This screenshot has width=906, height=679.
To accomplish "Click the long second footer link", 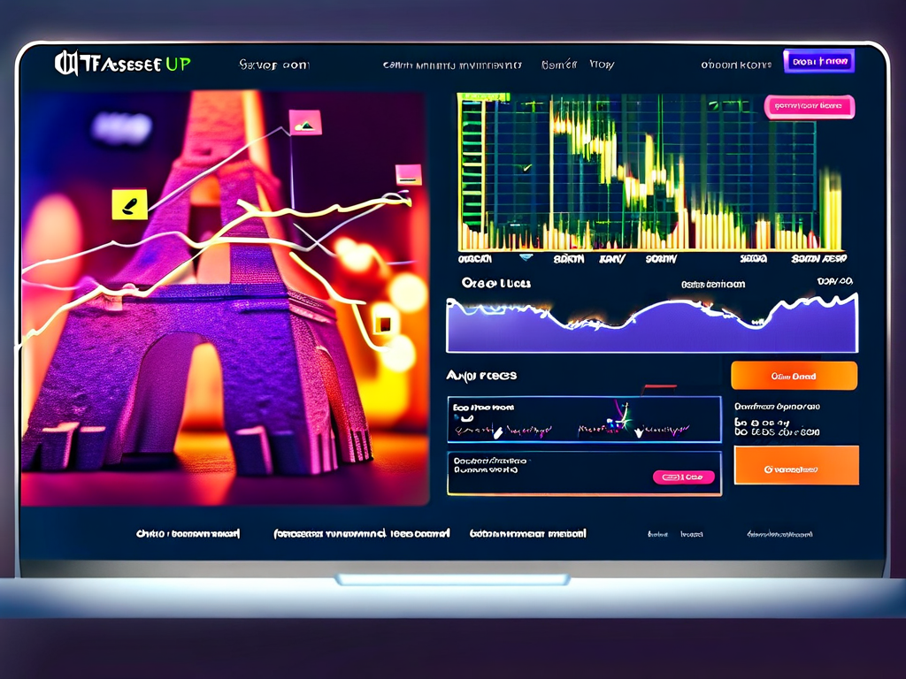I will 362,533.
